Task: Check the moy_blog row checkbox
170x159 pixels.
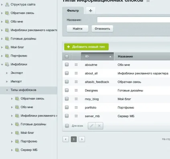Action: pyautogui.click(x=67, y=99)
